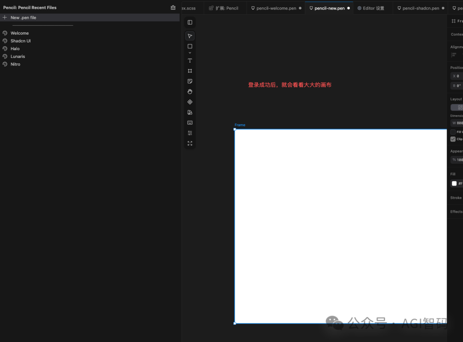Click the palette icon next to Lunaris
Viewport: 463px width, 342px height.
tap(5, 56)
